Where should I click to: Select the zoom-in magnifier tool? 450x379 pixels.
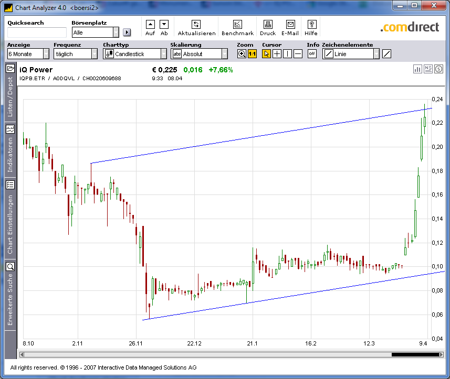click(242, 53)
